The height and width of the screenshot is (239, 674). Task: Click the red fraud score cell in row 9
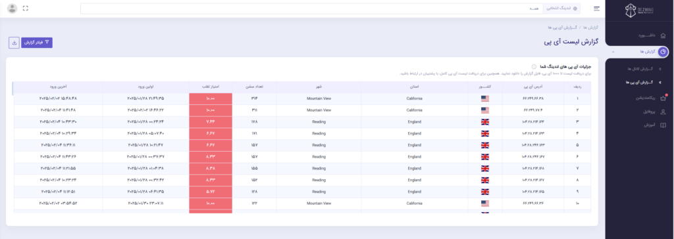211,192
